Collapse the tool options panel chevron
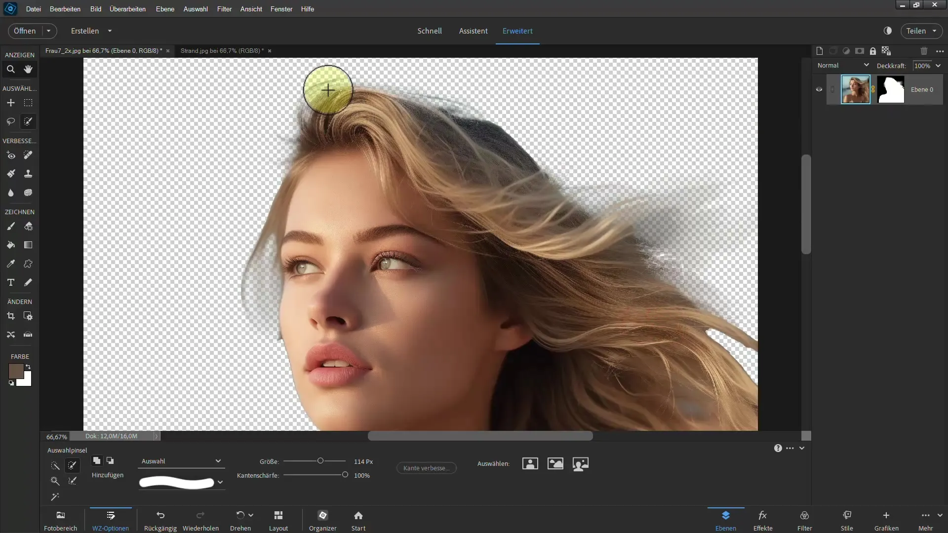This screenshot has width=948, height=533. (802, 448)
